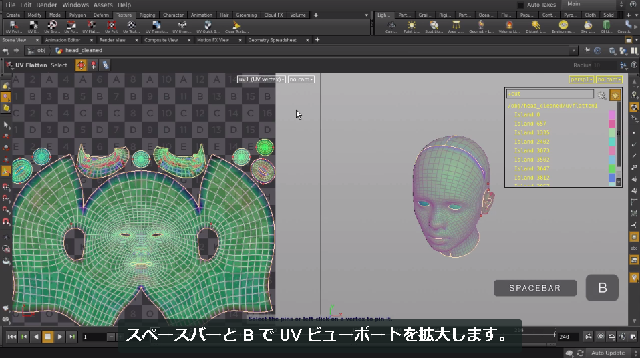
Task: Select Island 1335 in the island list
Action: pyautogui.click(x=531, y=133)
